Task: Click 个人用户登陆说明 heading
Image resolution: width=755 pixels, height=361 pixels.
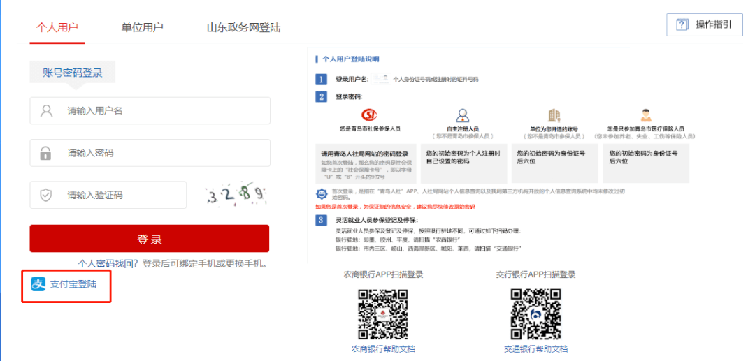Action: 350,59
